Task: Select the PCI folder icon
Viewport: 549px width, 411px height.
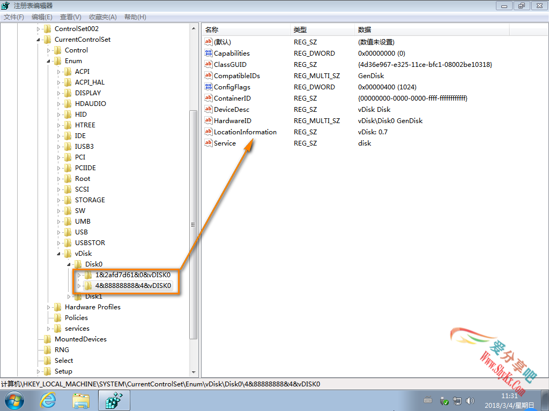Action: coord(68,157)
